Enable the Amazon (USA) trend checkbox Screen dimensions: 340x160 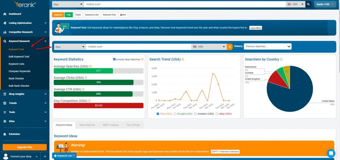tap(195, 114)
